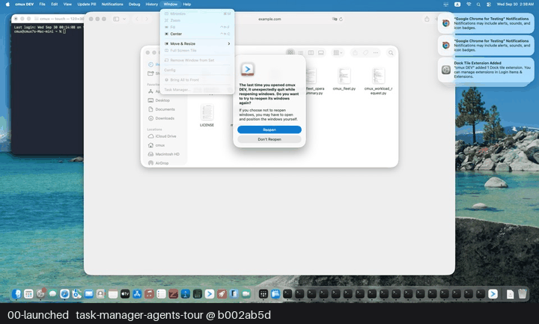
Task: Open the File menu
Action: click(42, 4)
